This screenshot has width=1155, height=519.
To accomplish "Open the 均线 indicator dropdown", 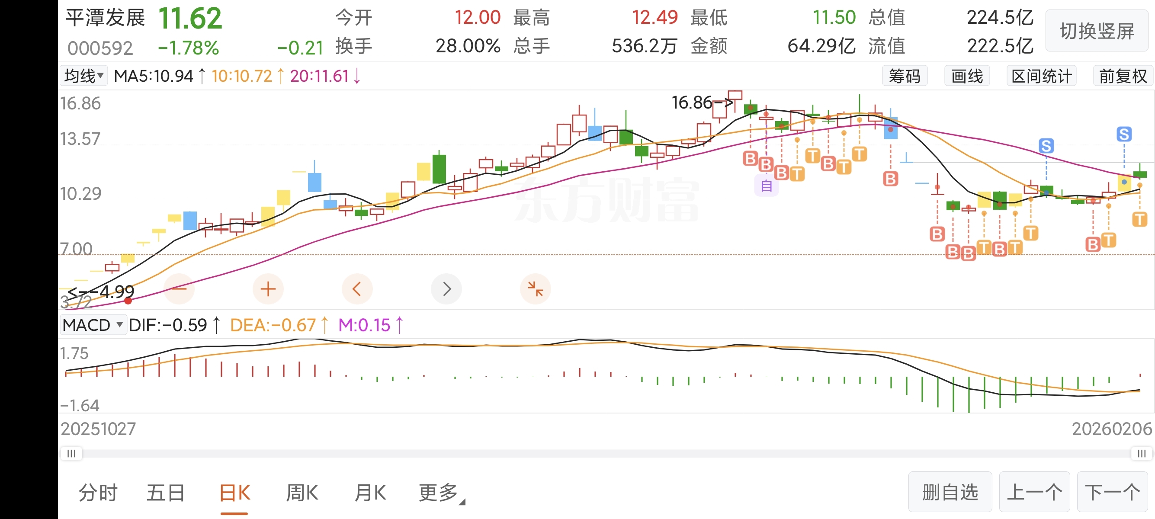I will click(x=84, y=76).
